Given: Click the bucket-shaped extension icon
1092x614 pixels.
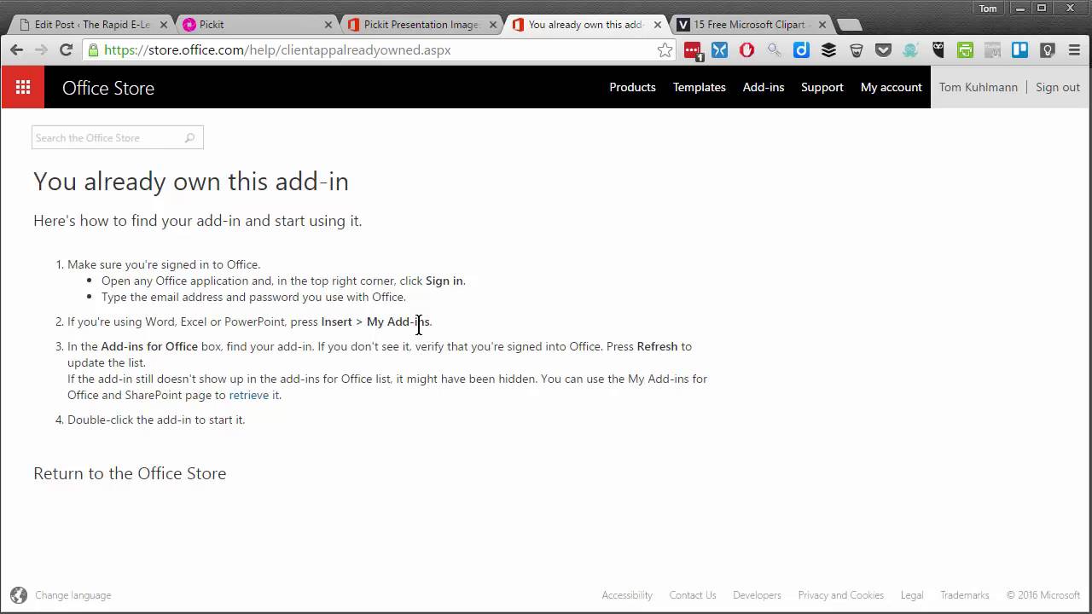Looking at the screenshot, I should point(856,50).
